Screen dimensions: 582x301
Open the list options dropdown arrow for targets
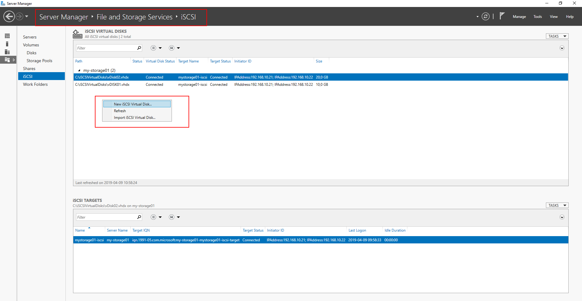pyautogui.click(x=160, y=217)
